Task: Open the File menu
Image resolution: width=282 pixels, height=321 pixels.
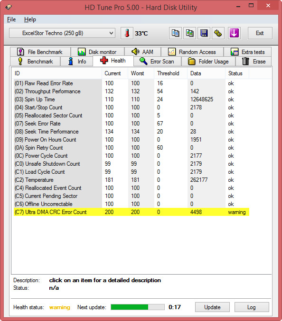Action: [11, 19]
